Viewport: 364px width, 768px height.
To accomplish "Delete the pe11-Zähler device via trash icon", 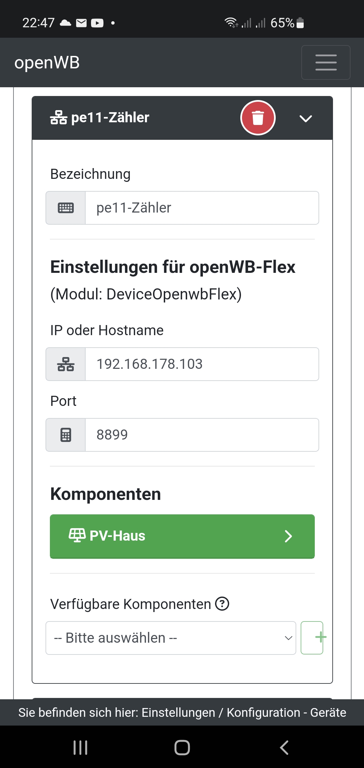I will click(258, 118).
